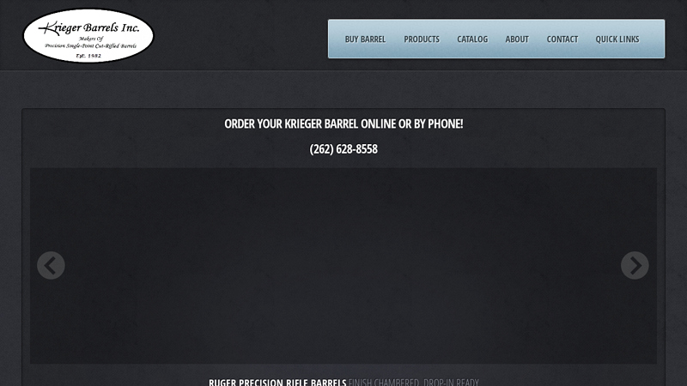Click the 'Est. 1982' text in logo
The height and width of the screenshot is (386, 687).
point(88,56)
